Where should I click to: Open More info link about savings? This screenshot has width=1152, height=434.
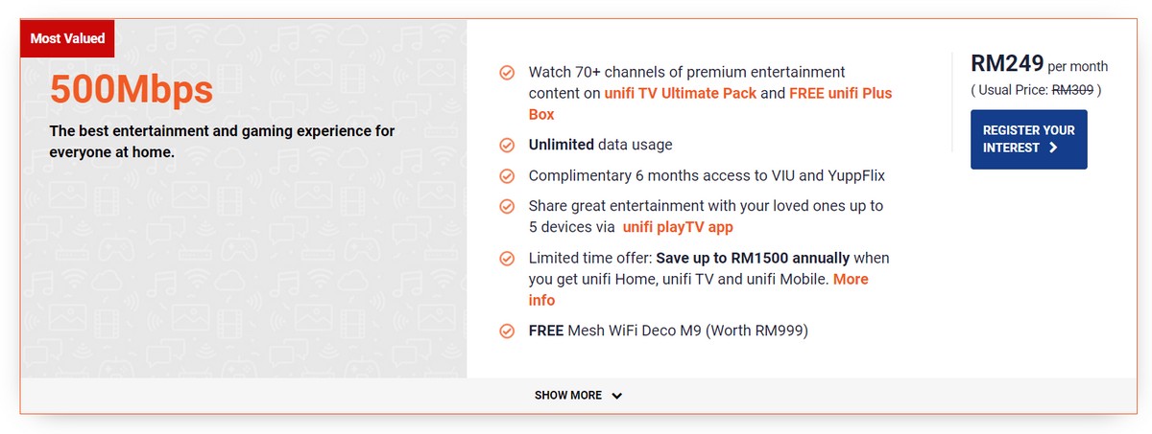[698, 289]
